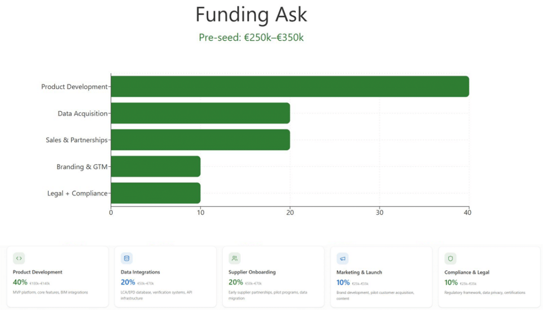Open the Data Integrations card heading
Image resolution: width=543 pixels, height=310 pixels.
click(140, 272)
